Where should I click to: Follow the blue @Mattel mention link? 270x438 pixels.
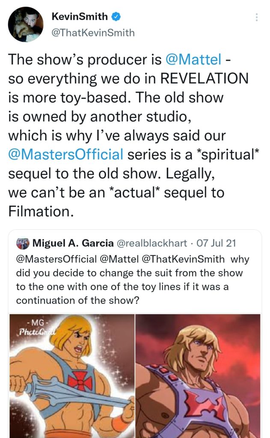coord(193,60)
